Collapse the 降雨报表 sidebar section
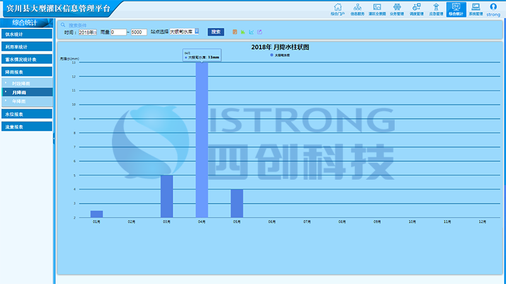This screenshot has height=284, width=506. [x=27, y=72]
